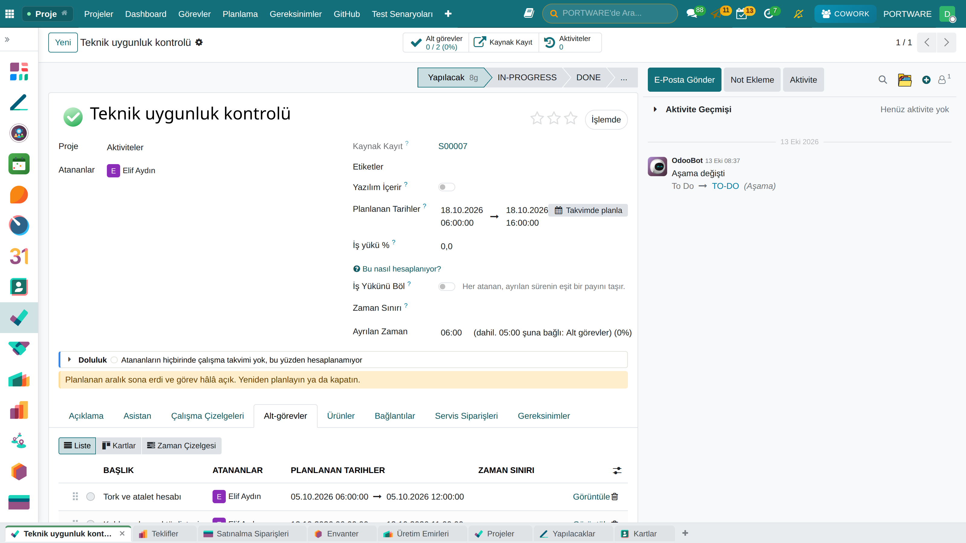Toggle the green task state checkmark
966x543 pixels.
(73, 117)
